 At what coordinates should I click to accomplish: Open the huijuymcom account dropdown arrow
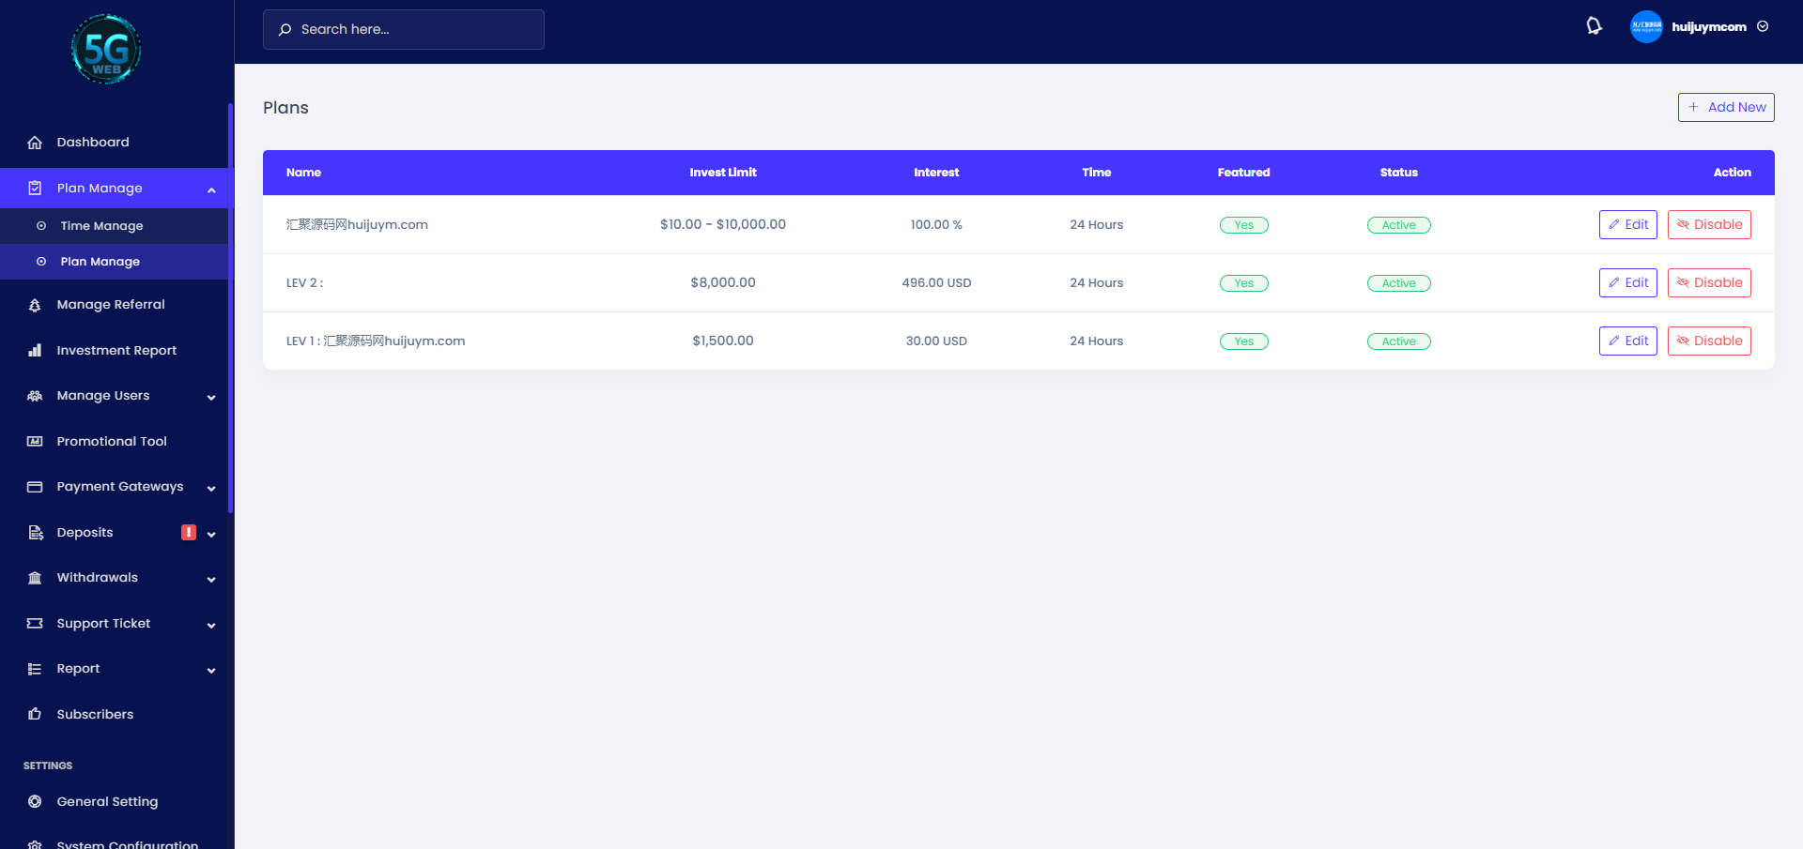coord(1763,26)
